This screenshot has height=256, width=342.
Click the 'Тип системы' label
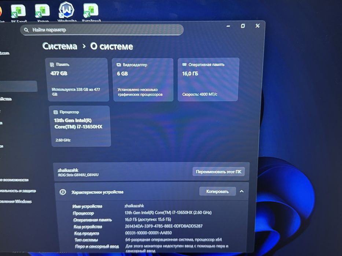point(86,240)
